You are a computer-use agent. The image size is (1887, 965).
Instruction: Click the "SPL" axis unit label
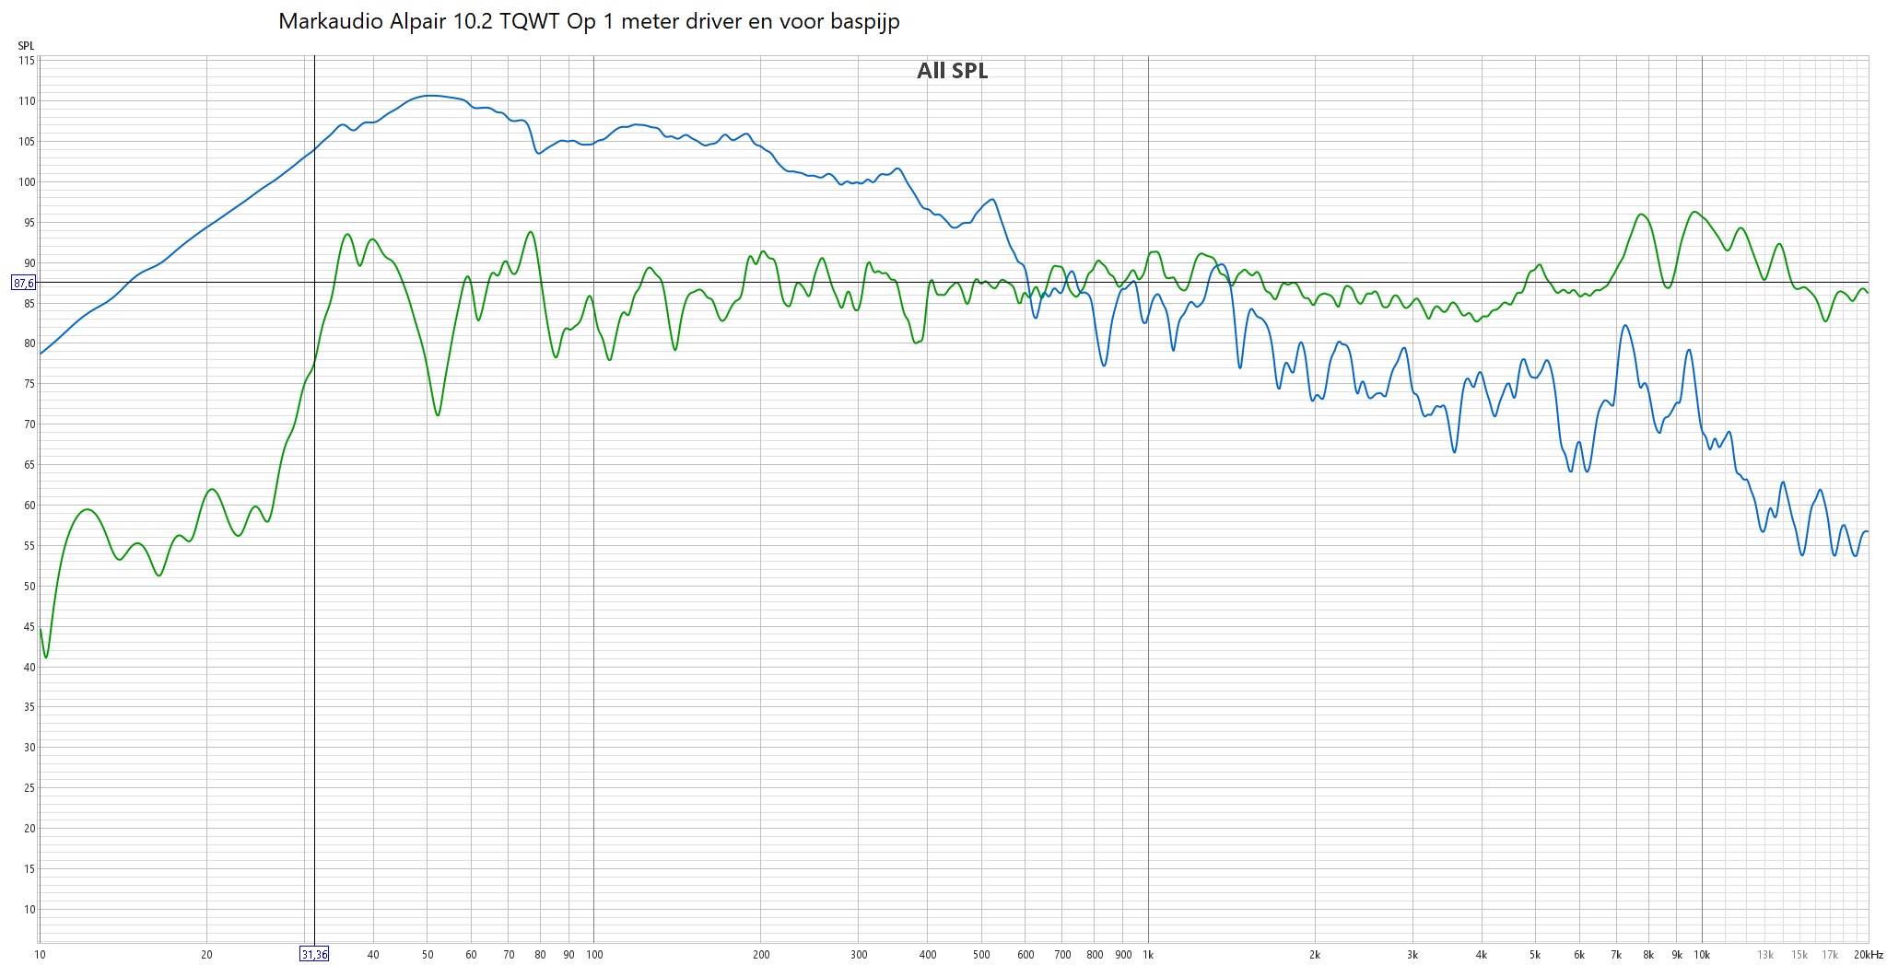26,46
